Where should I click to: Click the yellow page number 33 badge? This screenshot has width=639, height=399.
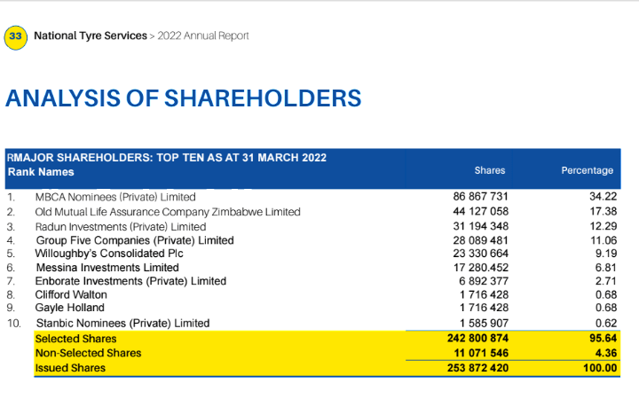click(x=16, y=36)
